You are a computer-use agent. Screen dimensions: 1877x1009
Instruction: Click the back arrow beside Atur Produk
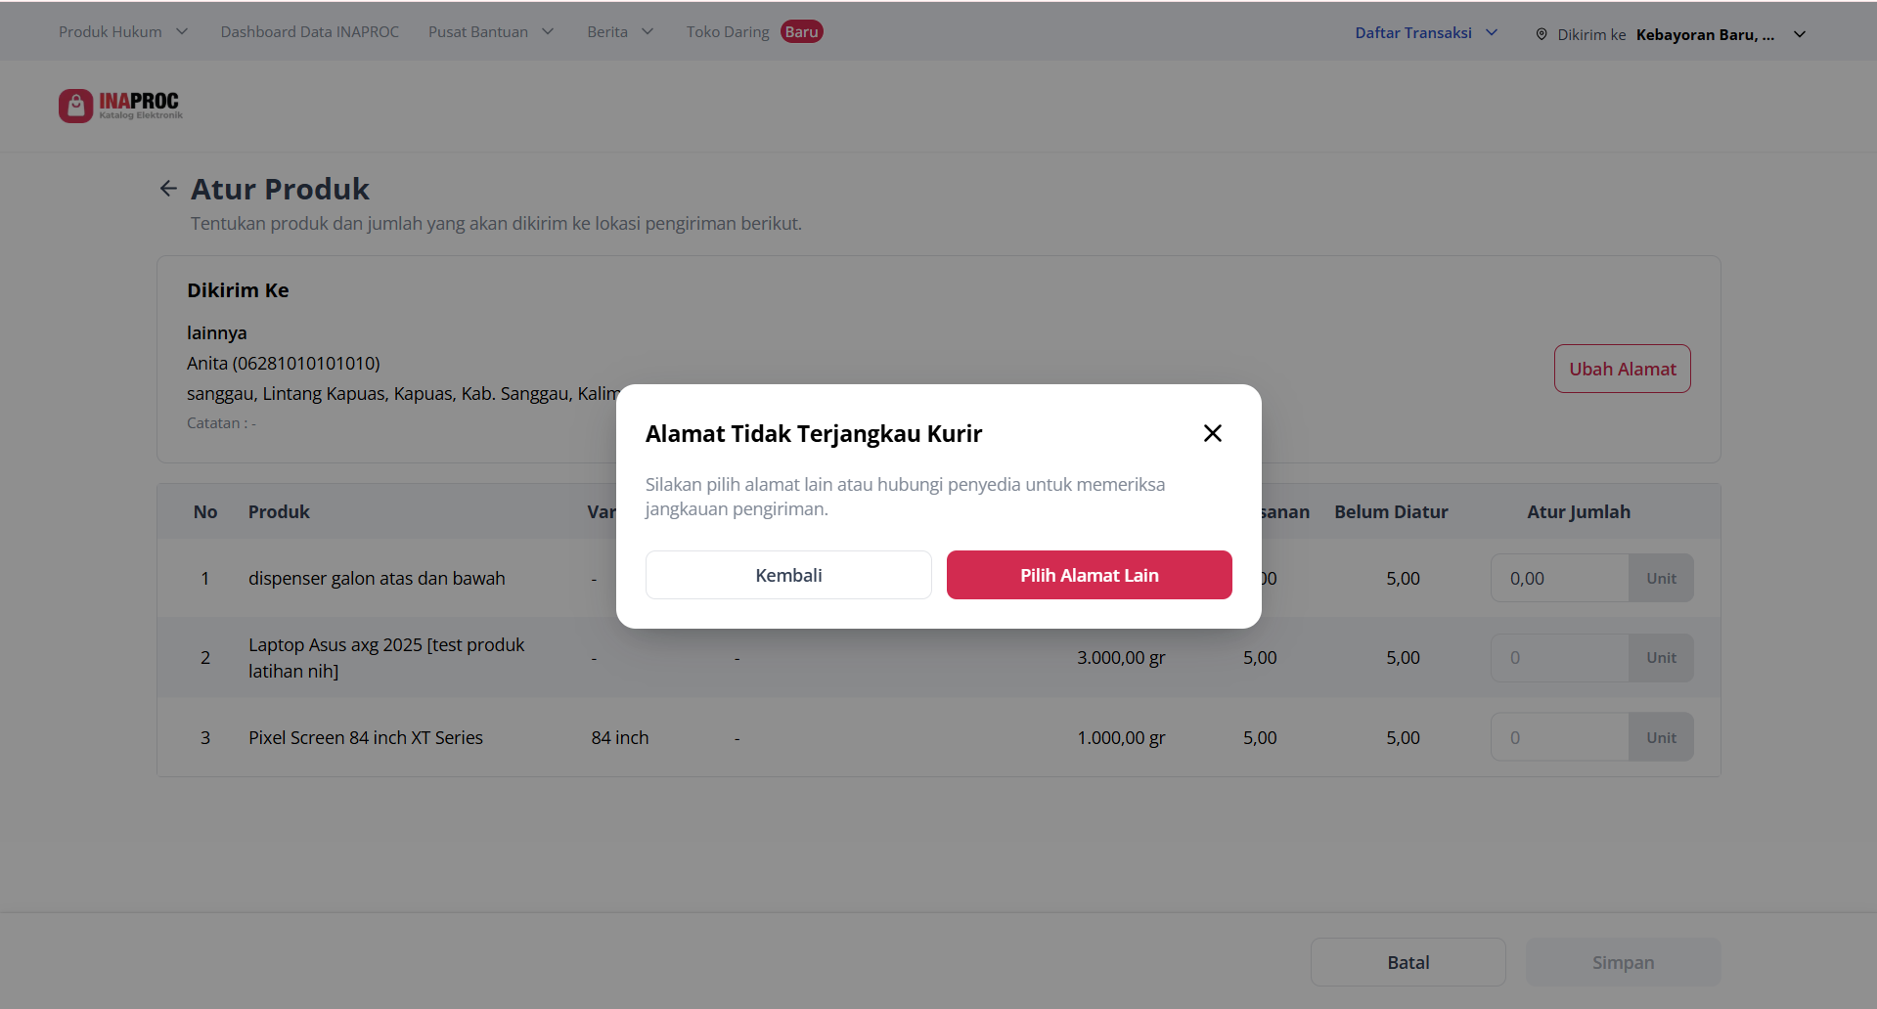click(x=168, y=189)
